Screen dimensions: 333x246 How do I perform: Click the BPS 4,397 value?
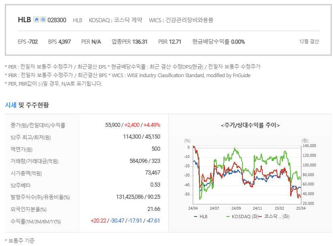point(59,42)
